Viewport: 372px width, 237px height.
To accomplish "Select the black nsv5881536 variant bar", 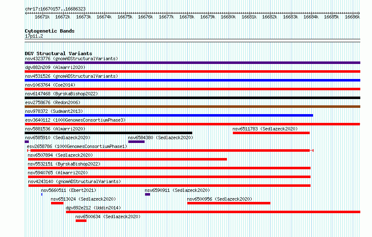I will pos(108,133).
